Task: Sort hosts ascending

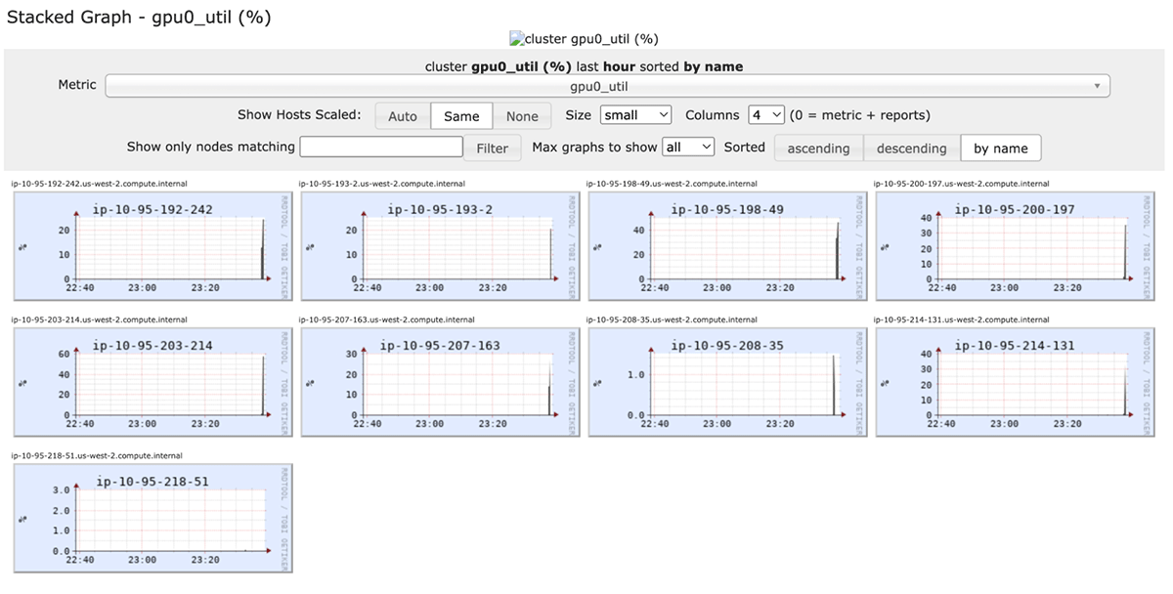Action: [x=818, y=148]
